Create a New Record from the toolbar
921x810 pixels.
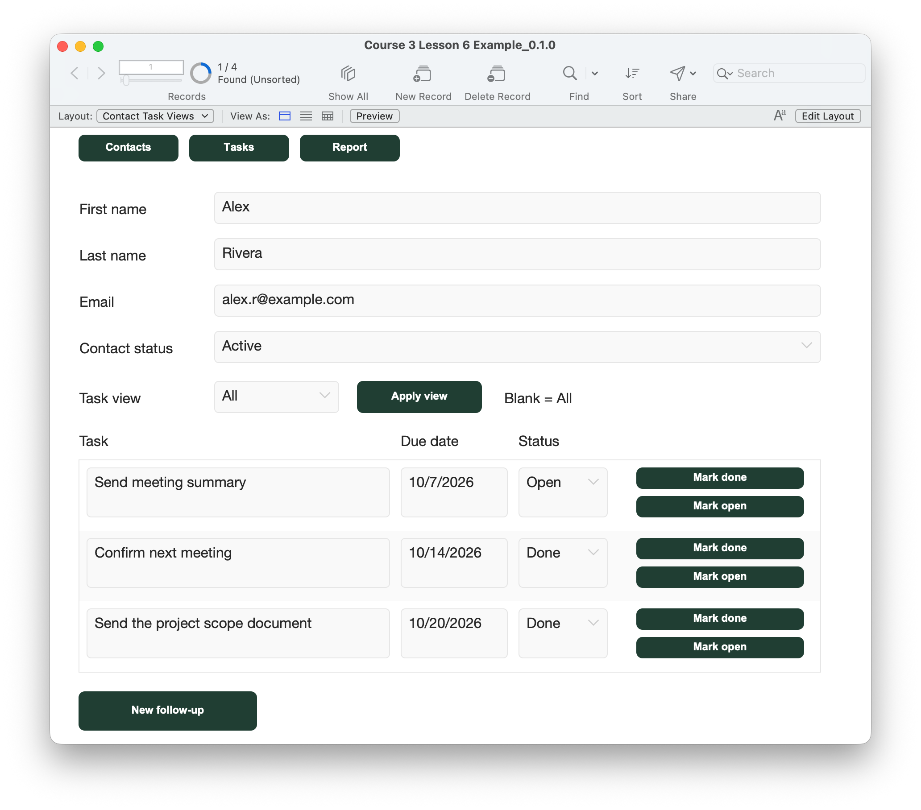point(423,73)
